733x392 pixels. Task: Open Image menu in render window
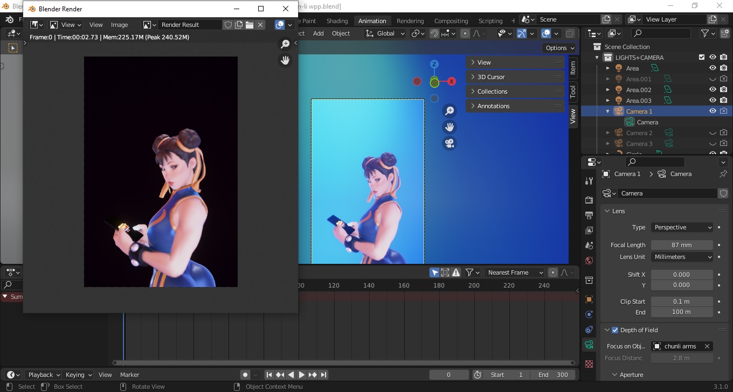(x=120, y=25)
